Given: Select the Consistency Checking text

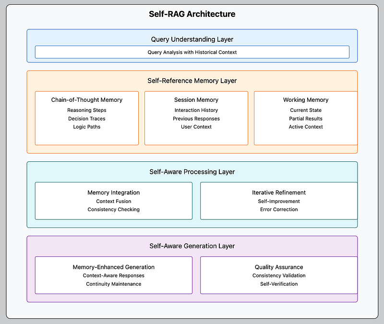Looking at the screenshot, I should click(x=114, y=210).
